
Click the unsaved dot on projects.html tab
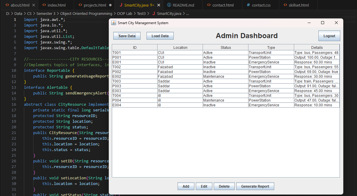(110, 5)
